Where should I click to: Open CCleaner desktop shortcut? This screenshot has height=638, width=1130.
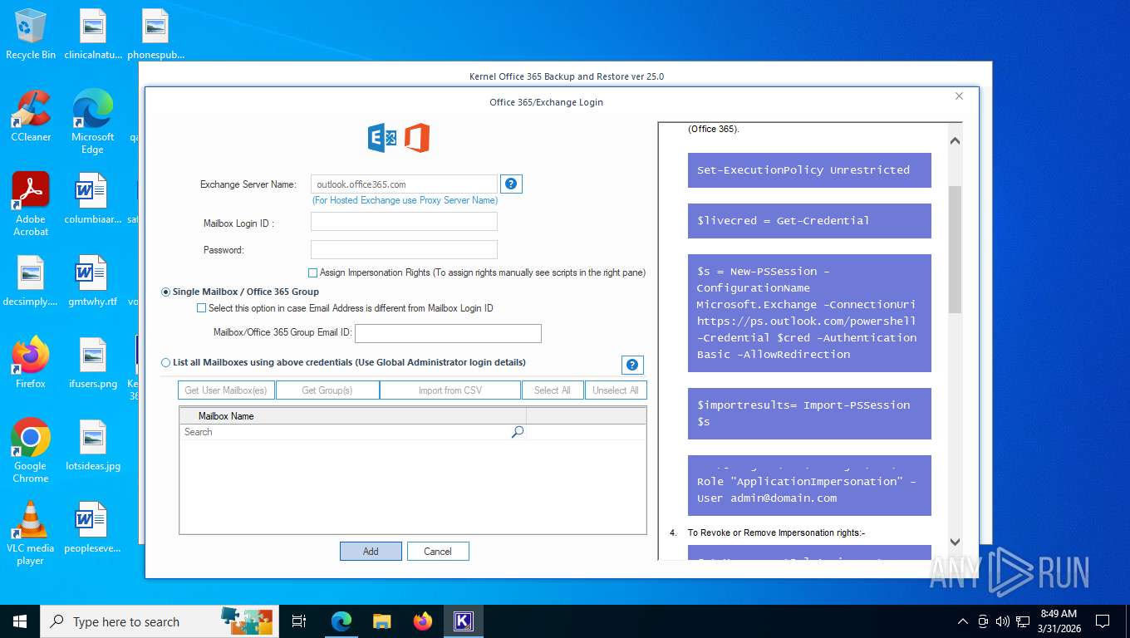pyautogui.click(x=31, y=116)
